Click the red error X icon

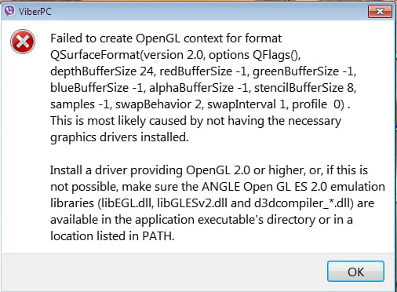(23, 42)
